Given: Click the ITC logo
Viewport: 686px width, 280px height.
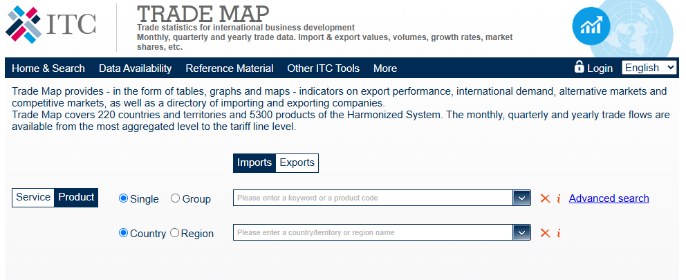Looking at the screenshot, I should tap(51, 24).
